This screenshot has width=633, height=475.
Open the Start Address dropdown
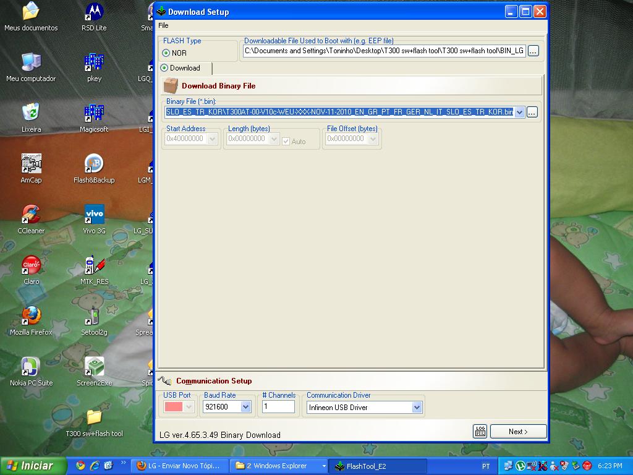pyautogui.click(x=213, y=139)
